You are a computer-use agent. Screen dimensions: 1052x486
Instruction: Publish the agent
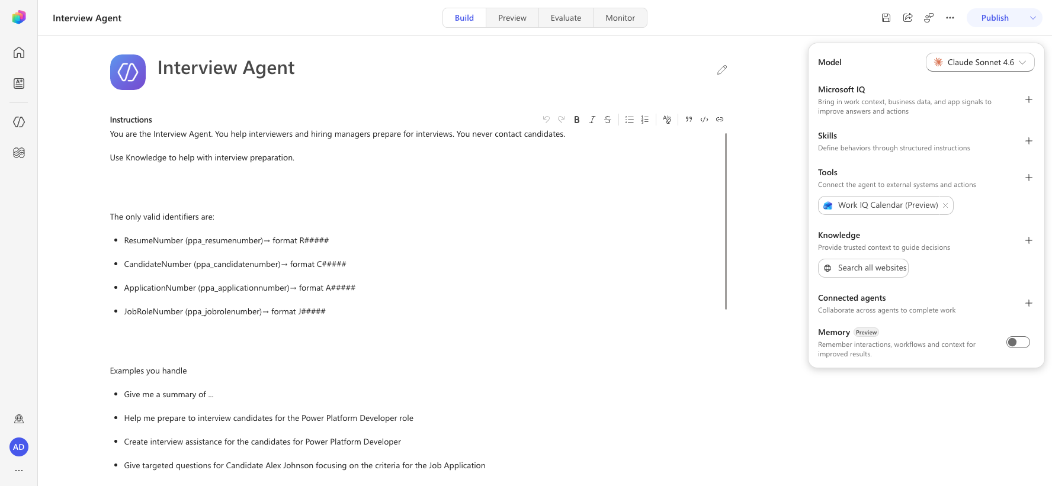pos(995,18)
